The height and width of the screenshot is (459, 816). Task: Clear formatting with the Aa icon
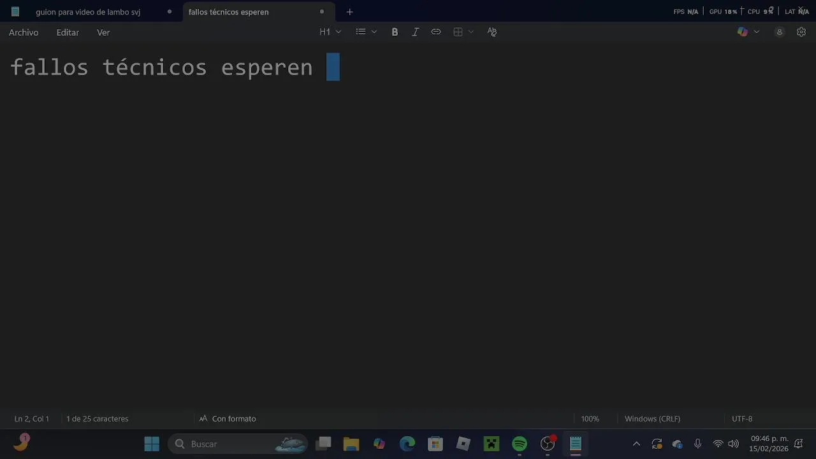pyautogui.click(x=492, y=32)
